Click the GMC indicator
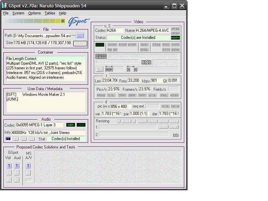The width and height of the screenshot is (268, 201). [x=144, y=45]
